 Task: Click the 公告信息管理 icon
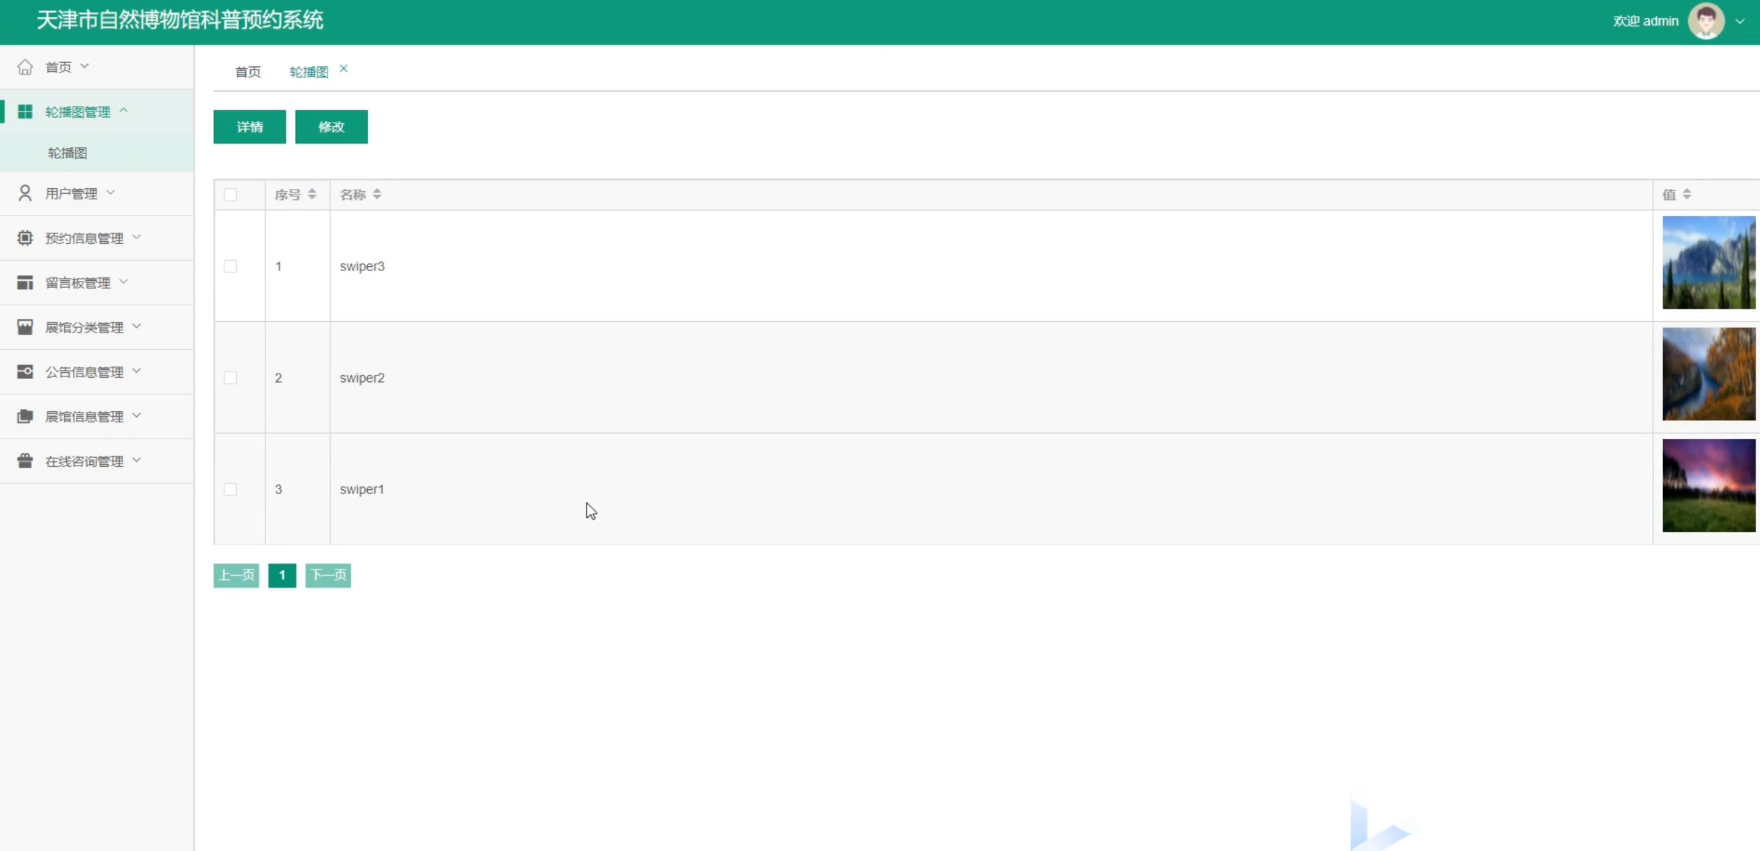point(25,371)
